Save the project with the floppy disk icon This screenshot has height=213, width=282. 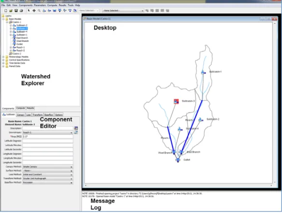tap(16, 11)
